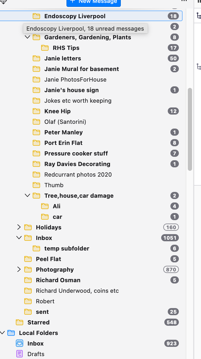Open the Richard Osman folder

(x=58, y=280)
